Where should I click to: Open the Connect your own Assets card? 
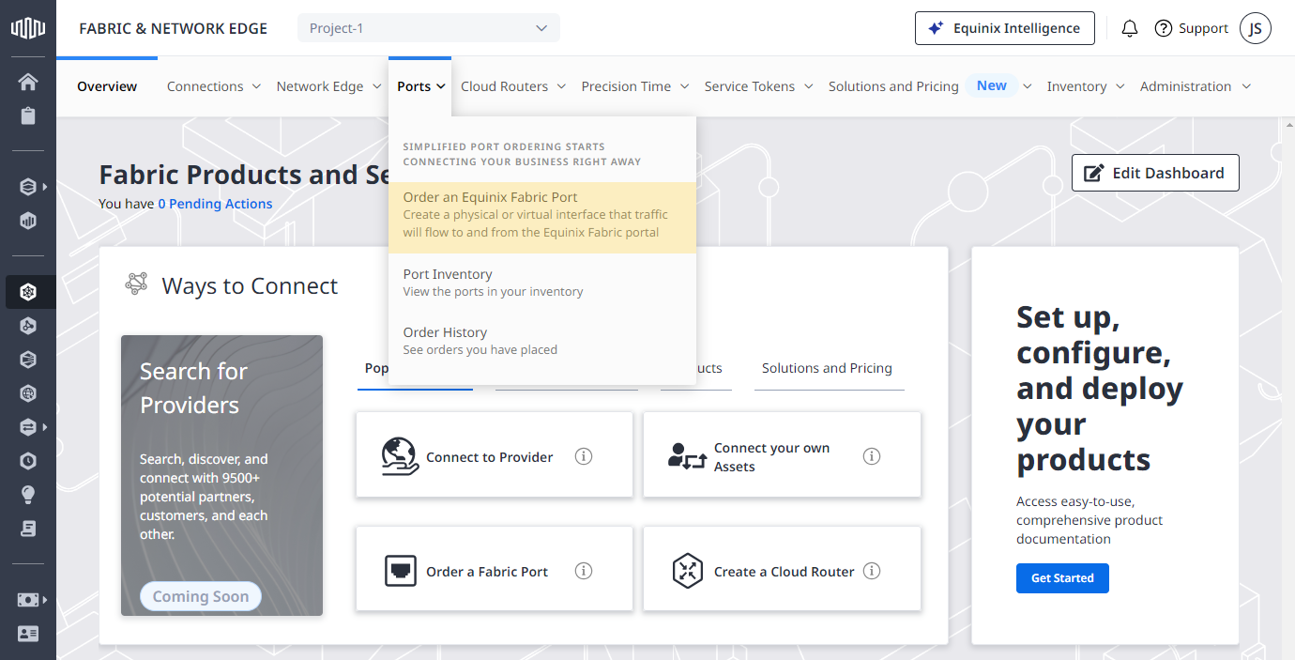click(782, 454)
